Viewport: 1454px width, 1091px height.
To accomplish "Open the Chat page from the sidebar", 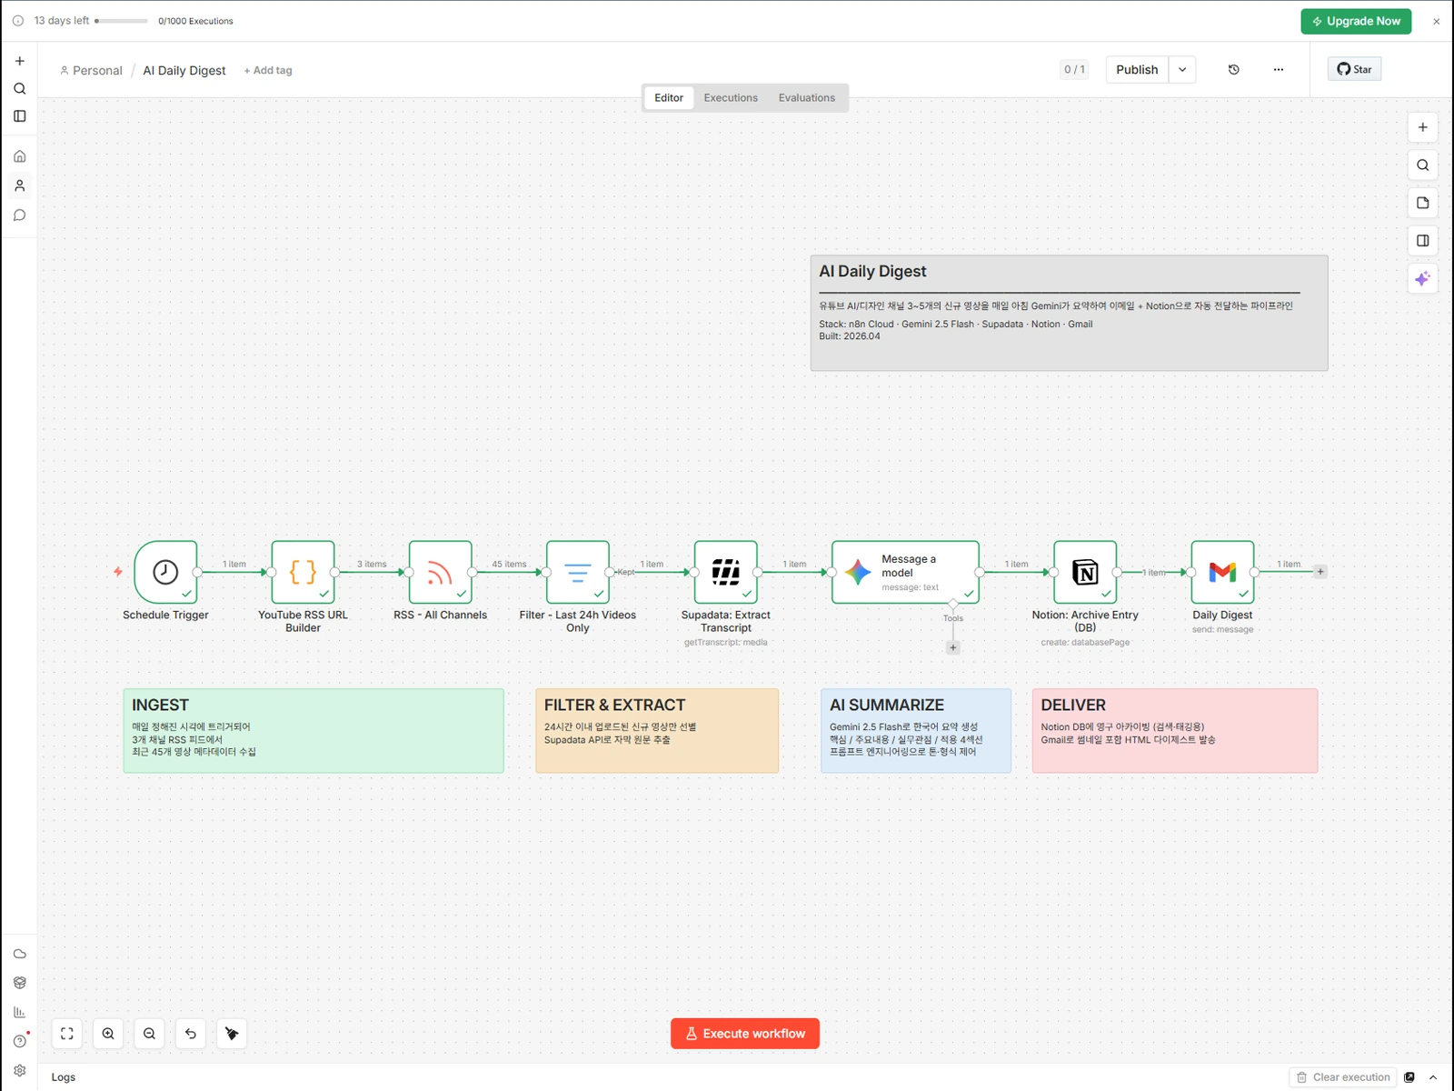I will click(20, 215).
